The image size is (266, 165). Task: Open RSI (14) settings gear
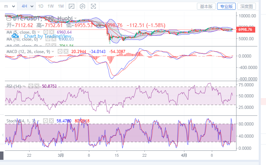point(31,86)
